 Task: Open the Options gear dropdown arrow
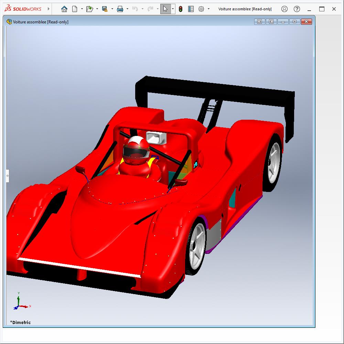208,9
